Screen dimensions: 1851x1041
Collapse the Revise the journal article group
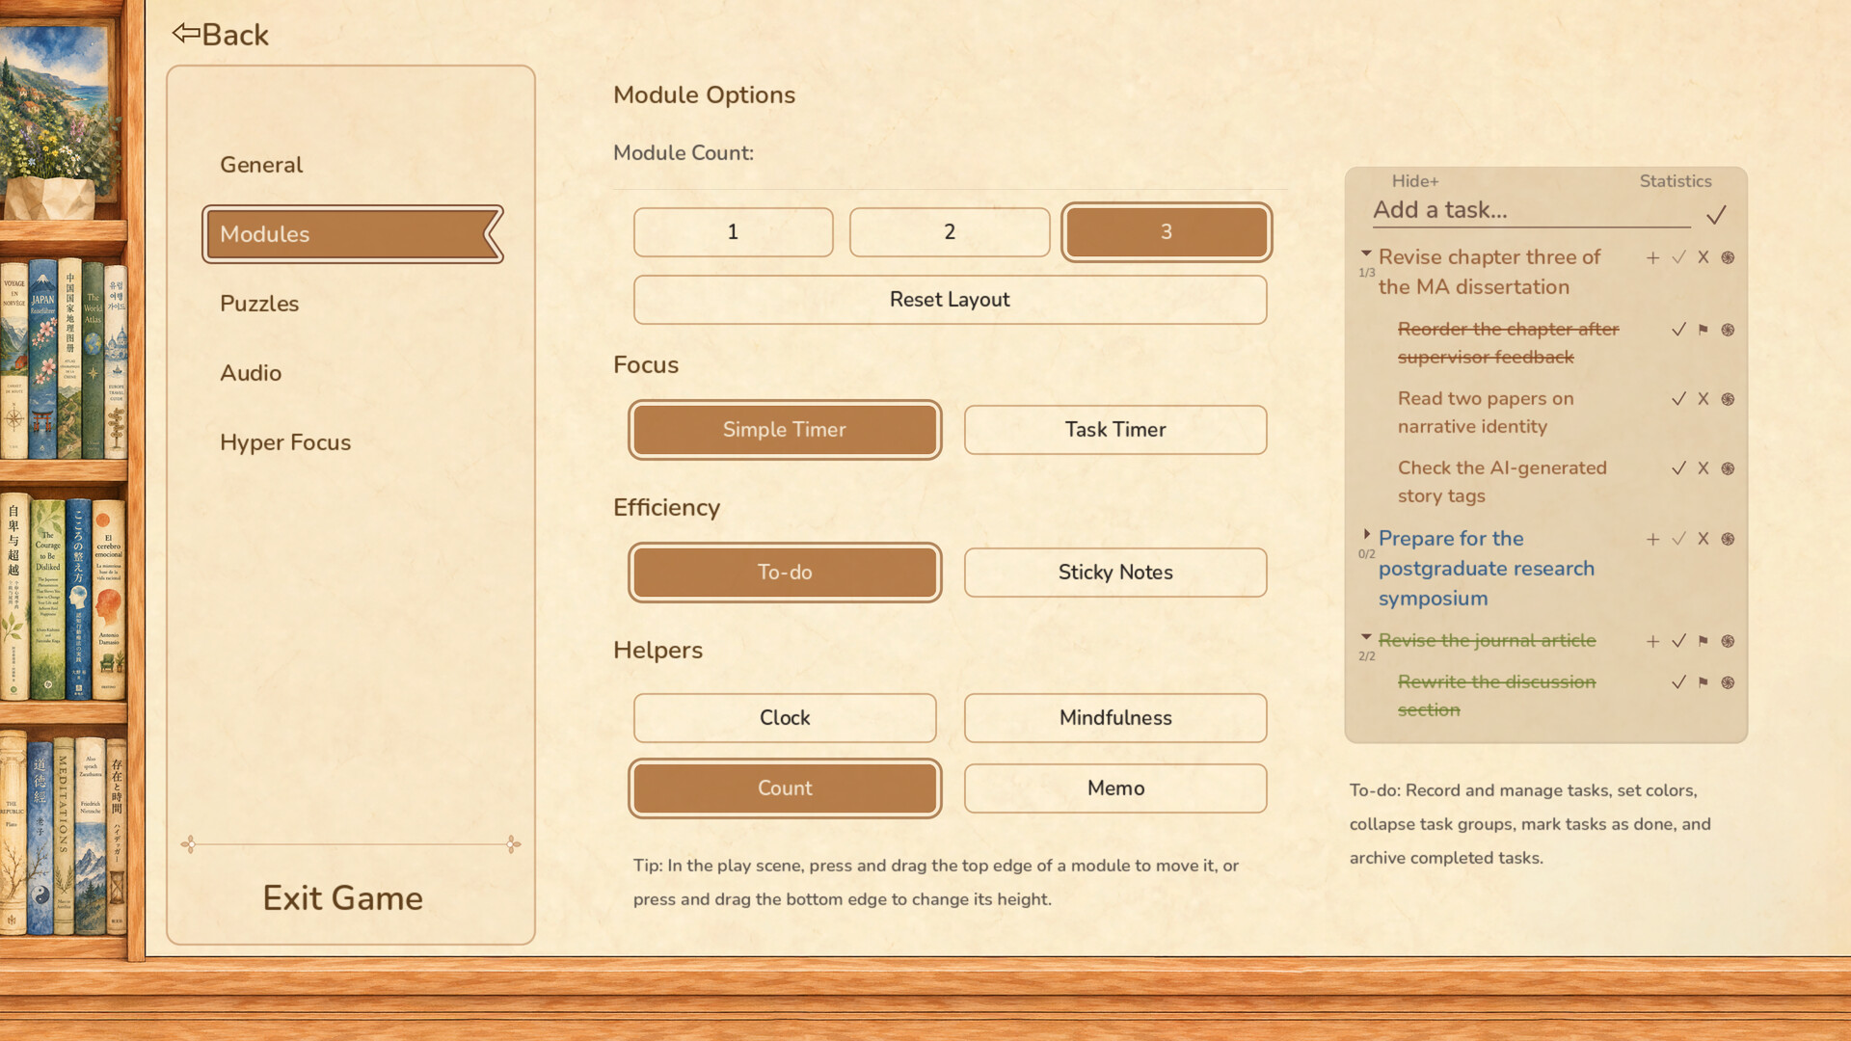coord(1366,637)
